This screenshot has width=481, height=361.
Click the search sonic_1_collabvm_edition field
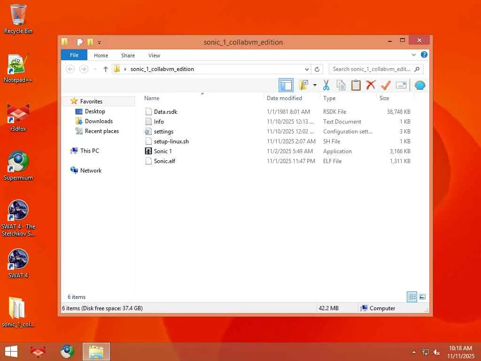pyautogui.click(x=371, y=69)
